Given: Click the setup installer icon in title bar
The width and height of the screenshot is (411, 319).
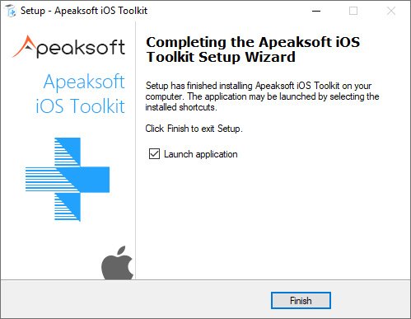Looking at the screenshot, I should [x=11, y=11].
